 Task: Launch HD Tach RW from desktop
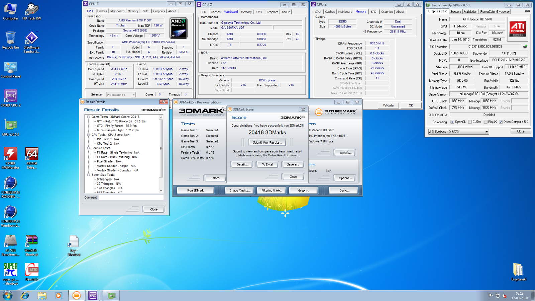pyautogui.click(x=31, y=12)
